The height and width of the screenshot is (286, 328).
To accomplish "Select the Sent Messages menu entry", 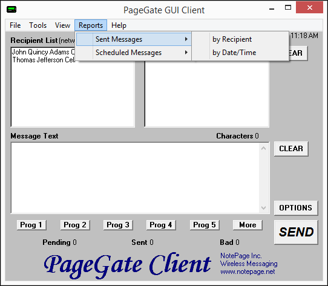I will [x=134, y=39].
